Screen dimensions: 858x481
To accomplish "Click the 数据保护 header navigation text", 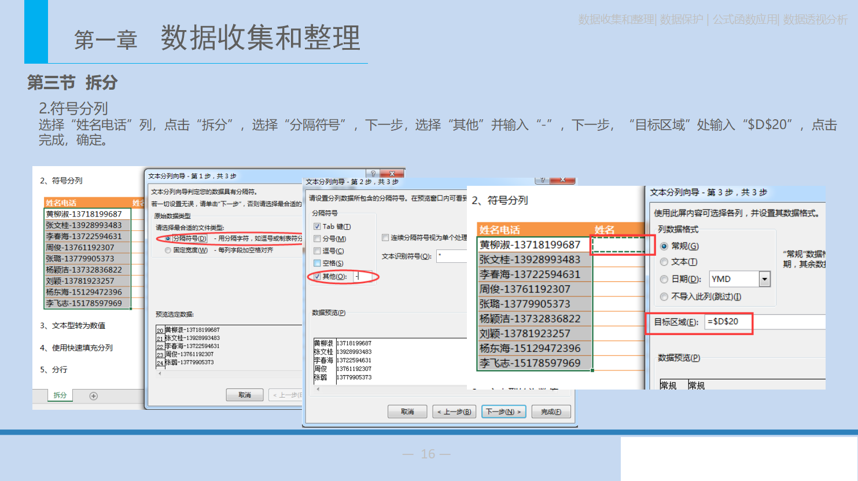I will click(682, 20).
